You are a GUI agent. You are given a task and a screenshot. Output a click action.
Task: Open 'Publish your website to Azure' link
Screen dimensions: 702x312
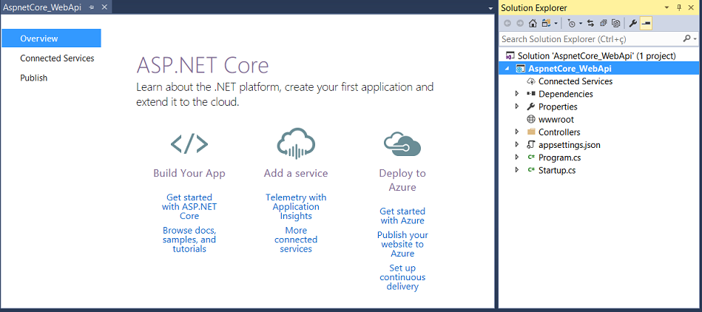tap(402, 244)
